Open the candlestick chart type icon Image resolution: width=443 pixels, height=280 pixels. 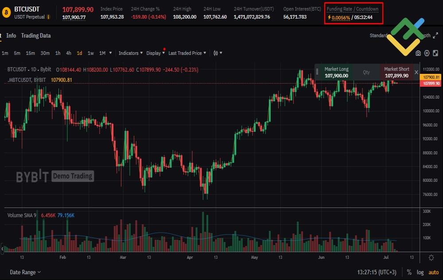[216, 53]
